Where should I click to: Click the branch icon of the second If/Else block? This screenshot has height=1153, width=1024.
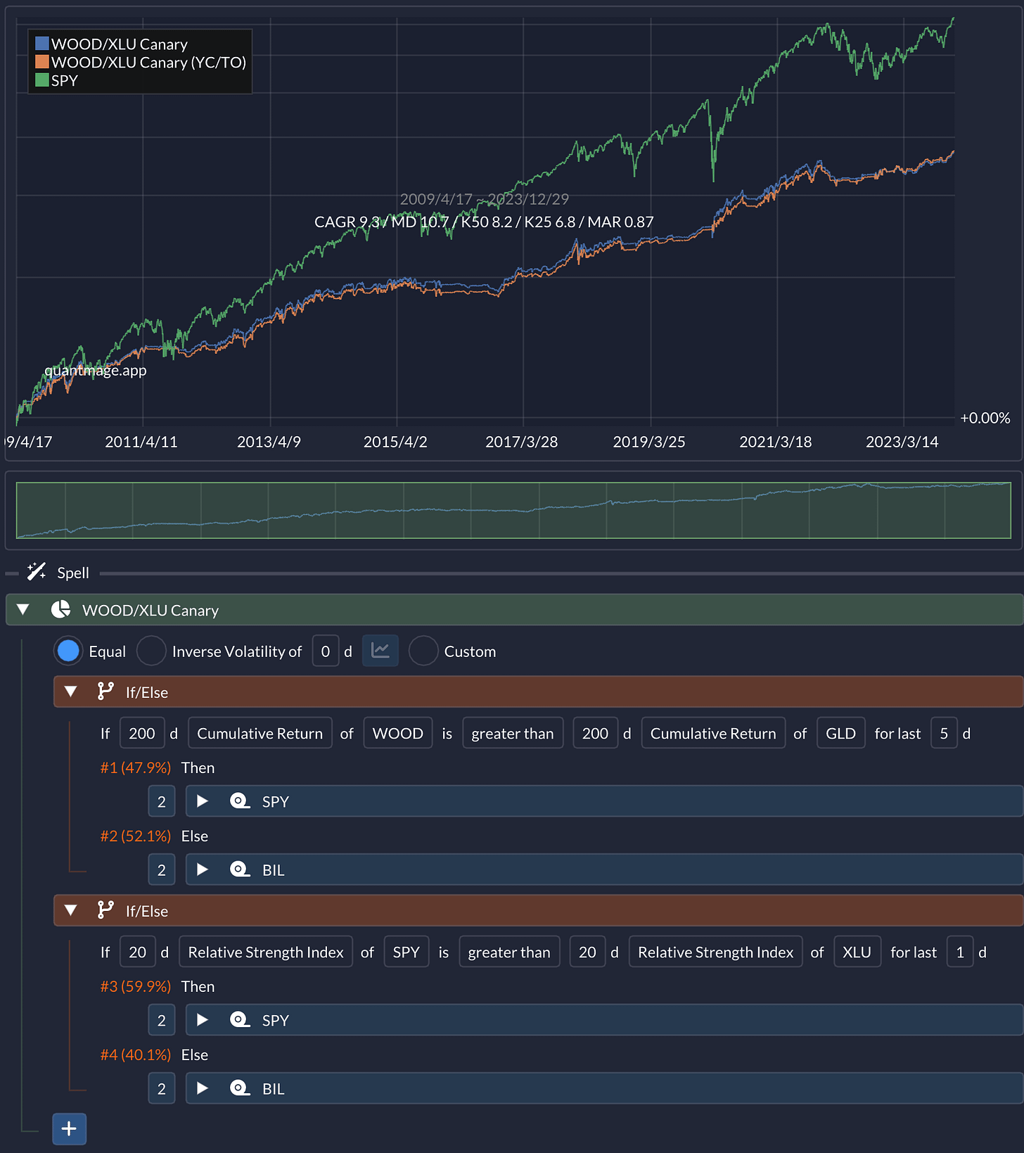[x=105, y=910]
